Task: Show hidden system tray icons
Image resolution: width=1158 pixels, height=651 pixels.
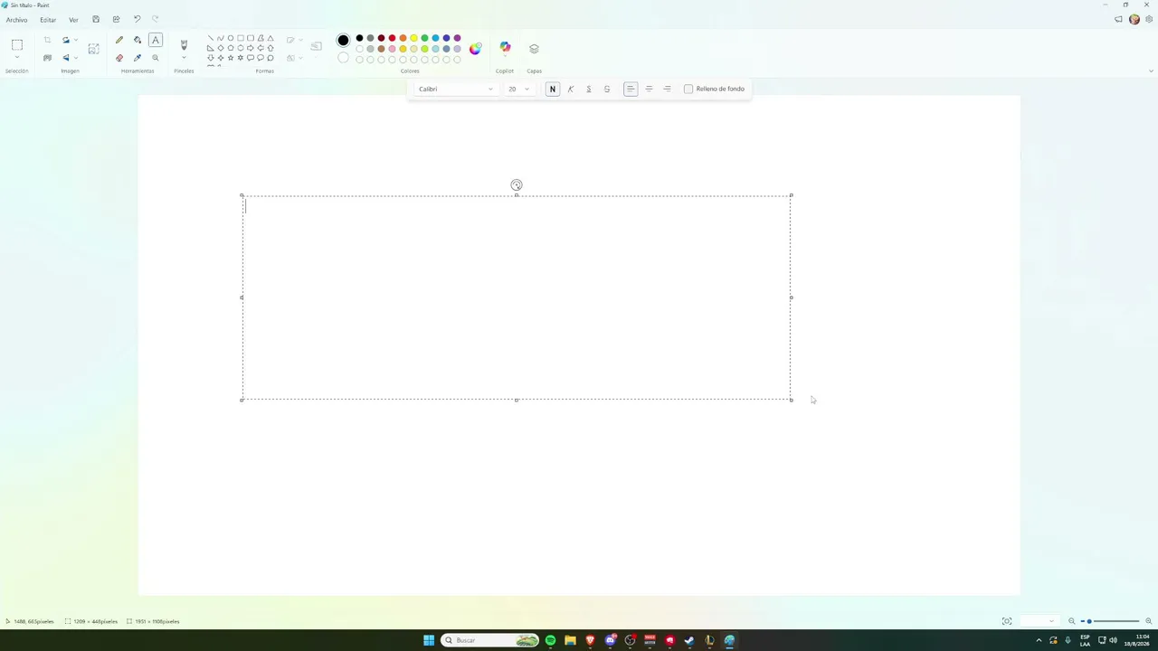Action: pyautogui.click(x=1039, y=640)
